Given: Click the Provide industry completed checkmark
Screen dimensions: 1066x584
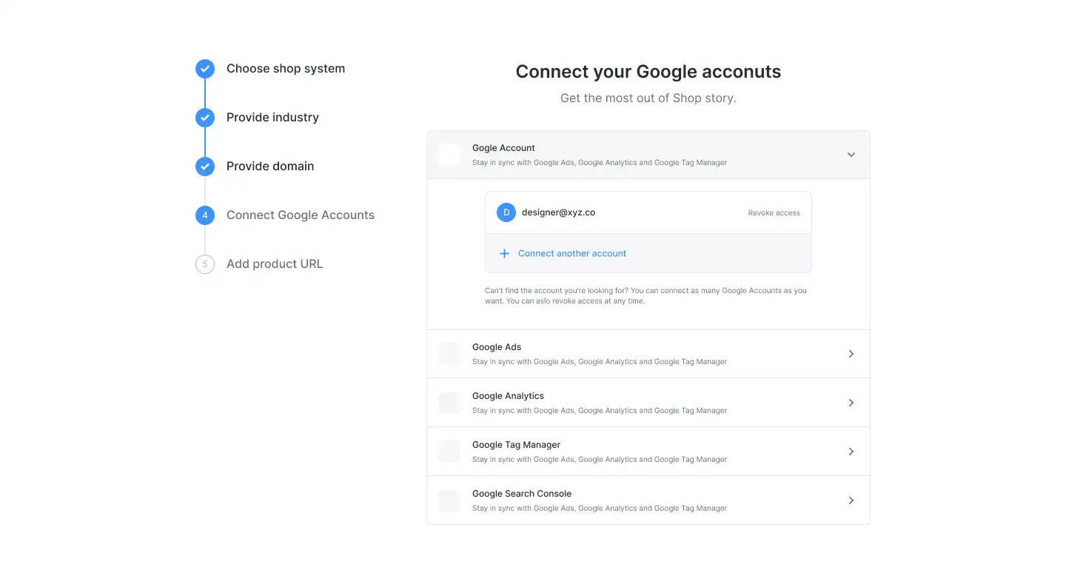Looking at the screenshot, I should pyautogui.click(x=205, y=118).
